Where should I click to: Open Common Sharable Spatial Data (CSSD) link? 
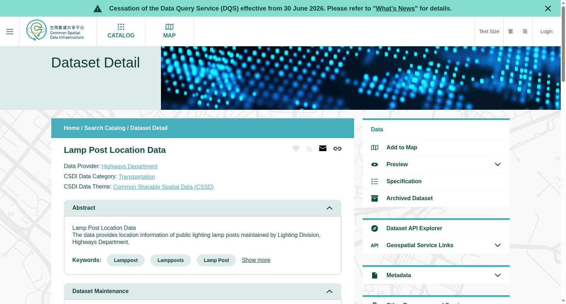click(x=163, y=187)
